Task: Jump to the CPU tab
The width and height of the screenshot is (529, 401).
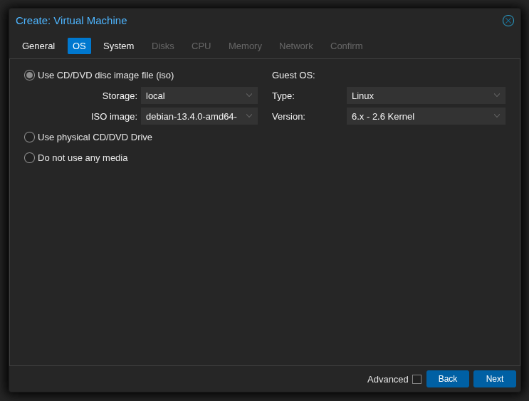Action: (x=201, y=46)
